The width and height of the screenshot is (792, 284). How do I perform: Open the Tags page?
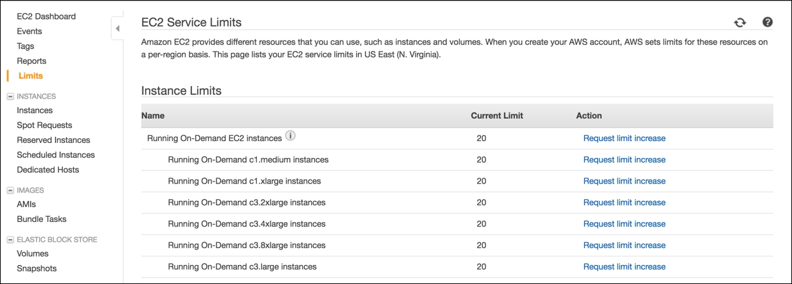pos(25,46)
